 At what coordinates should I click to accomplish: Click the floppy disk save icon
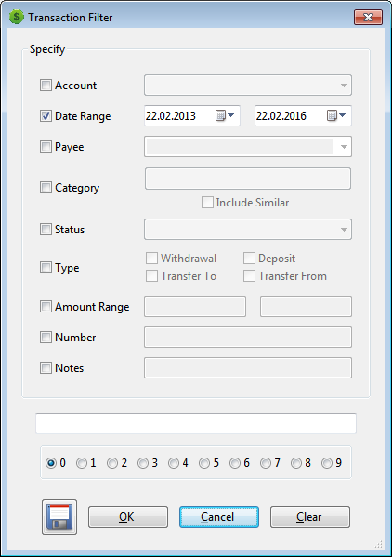click(59, 517)
